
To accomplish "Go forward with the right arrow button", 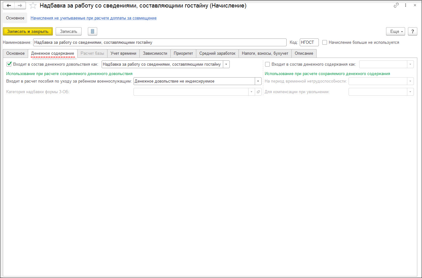I will [20, 6].
